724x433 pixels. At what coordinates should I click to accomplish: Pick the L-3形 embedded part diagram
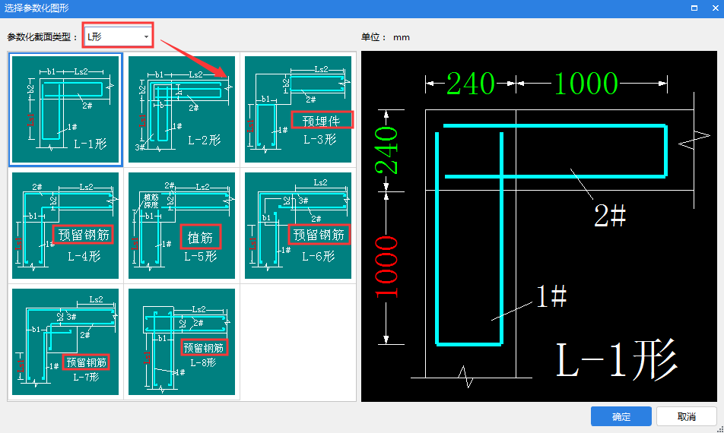[x=298, y=108]
